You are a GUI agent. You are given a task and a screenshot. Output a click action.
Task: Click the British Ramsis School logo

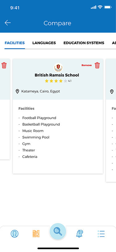pyautogui.click(x=58, y=67)
